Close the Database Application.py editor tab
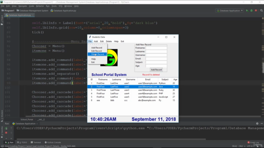264x148 pixels. [x=33, y=15]
